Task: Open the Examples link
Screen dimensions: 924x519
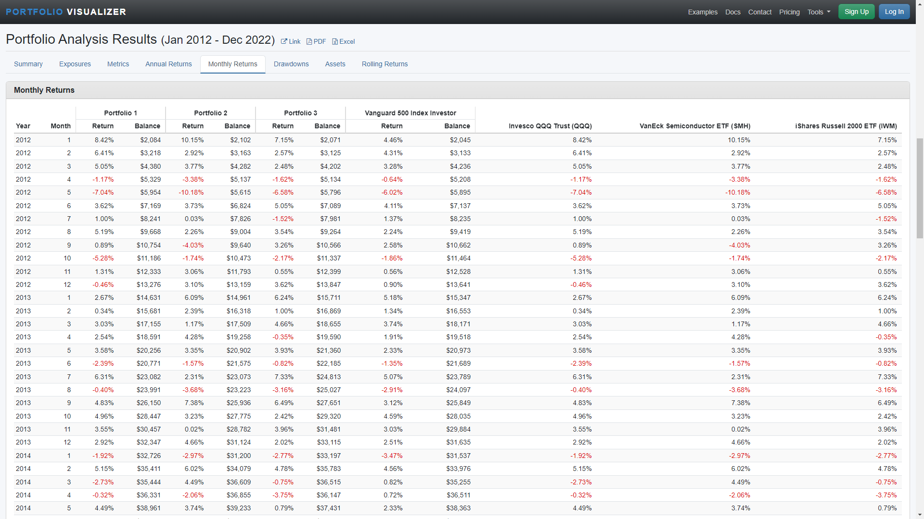Action: point(702,12)
